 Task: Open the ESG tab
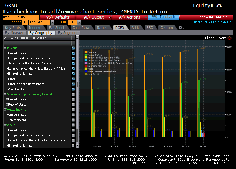coord(149,28)
